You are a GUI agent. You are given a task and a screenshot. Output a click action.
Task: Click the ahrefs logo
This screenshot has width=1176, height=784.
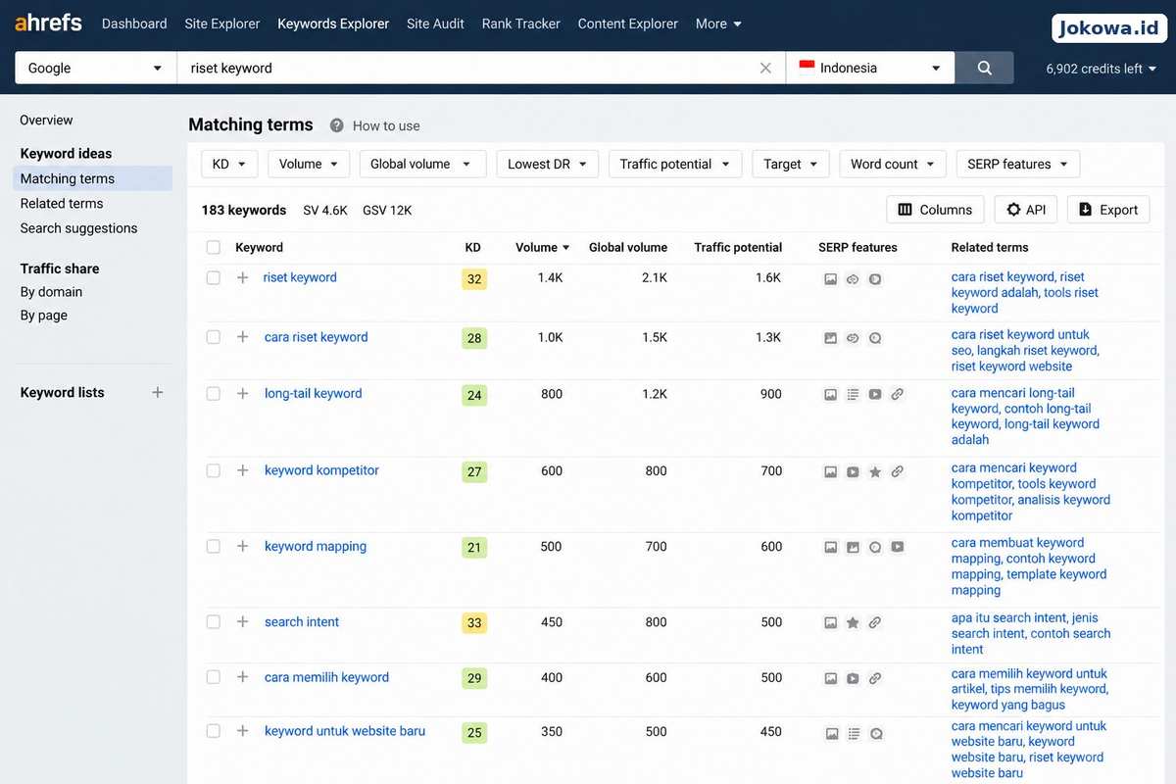click(x=48, y=23)
